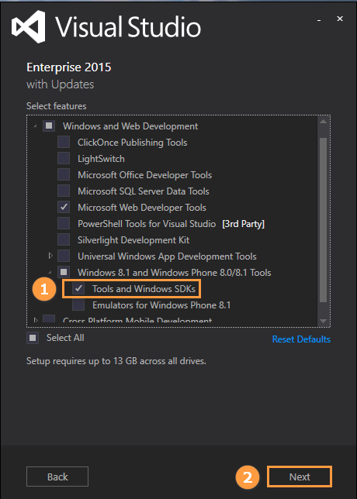Collapse Windows and Web Development tree node
Screen dimensions: 357x499
[x=35, y=126]
